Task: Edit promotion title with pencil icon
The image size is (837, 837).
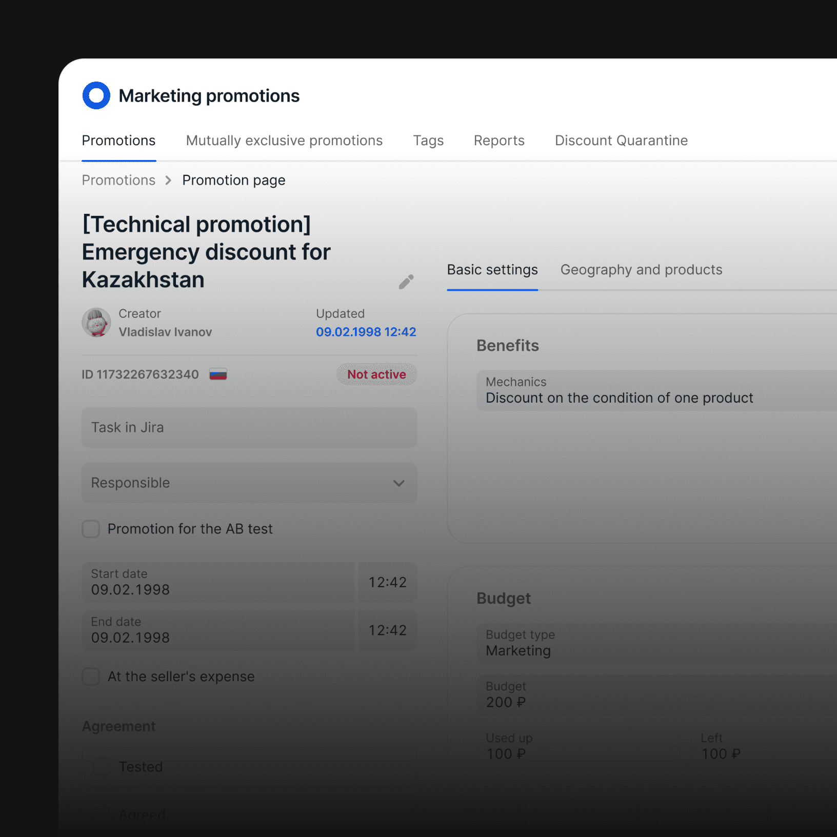Action: tap(406, 282)
